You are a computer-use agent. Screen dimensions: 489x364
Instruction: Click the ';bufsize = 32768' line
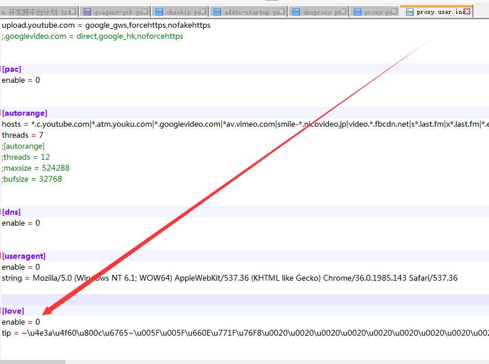32,179
